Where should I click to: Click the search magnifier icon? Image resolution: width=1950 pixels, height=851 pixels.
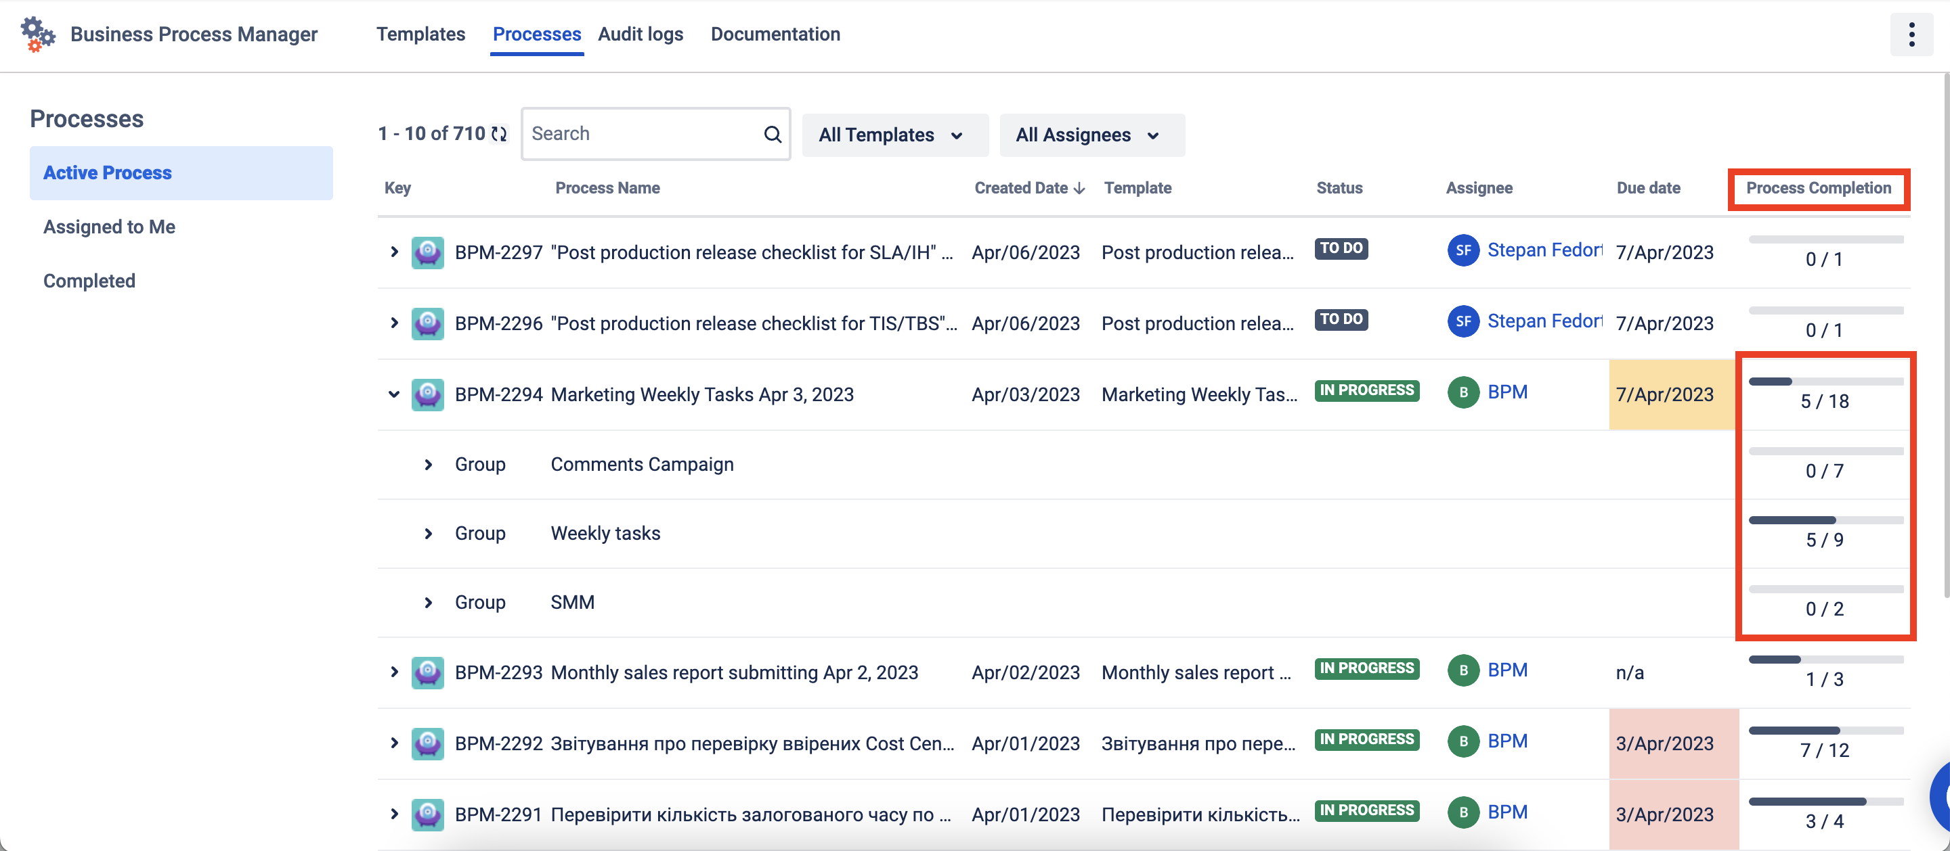772,134
